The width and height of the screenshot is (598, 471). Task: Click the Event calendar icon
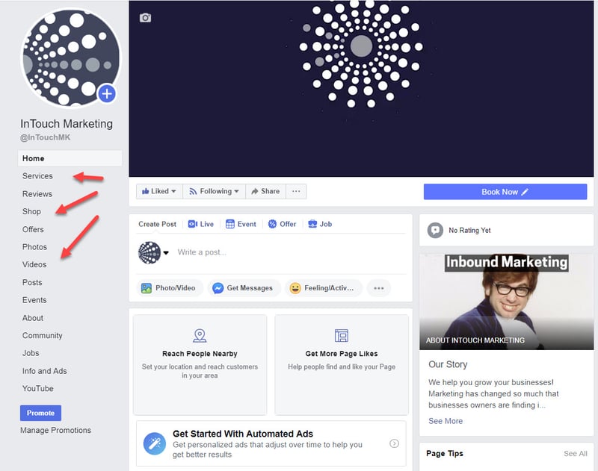tap(230, 224)
